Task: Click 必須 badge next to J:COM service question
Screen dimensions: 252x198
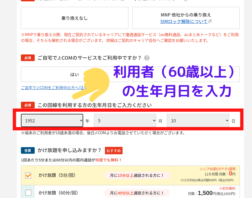Action: [x=28, y=58]
